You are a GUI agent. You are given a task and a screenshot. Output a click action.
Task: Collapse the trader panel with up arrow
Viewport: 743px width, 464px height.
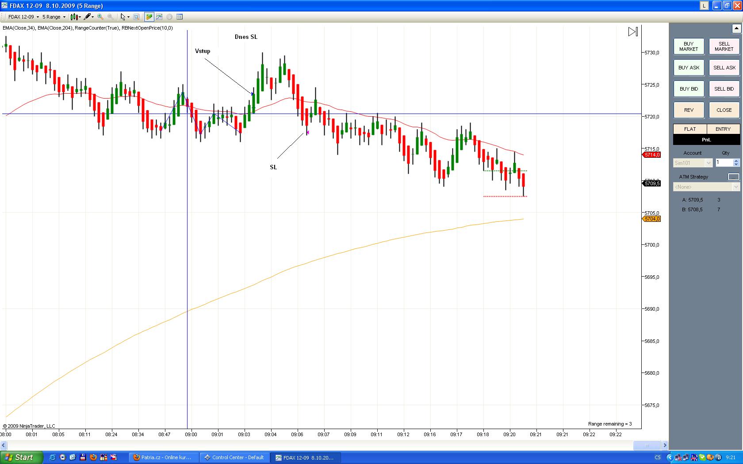[x=736, y=29]
